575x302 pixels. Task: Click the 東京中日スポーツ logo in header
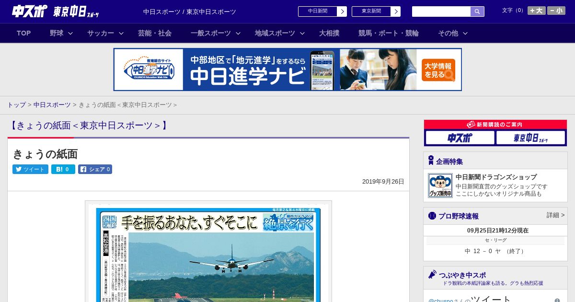pos(76,12)
